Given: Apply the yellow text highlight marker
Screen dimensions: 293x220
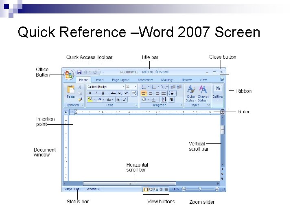Looking at the screenshot, I should (x=90, y=99).
